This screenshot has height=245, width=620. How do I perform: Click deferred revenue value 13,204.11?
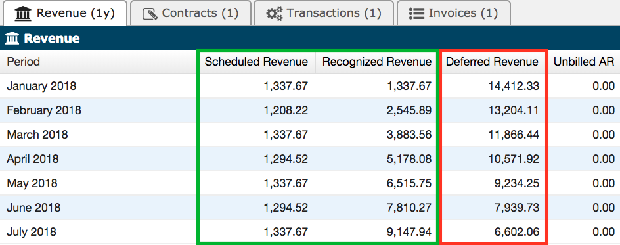point(513,110)
